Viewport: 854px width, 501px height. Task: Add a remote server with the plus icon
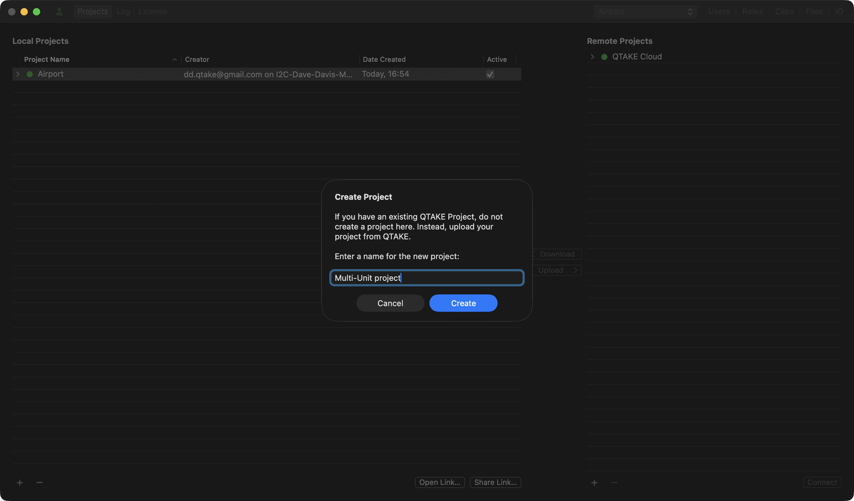tap(594, 482)
